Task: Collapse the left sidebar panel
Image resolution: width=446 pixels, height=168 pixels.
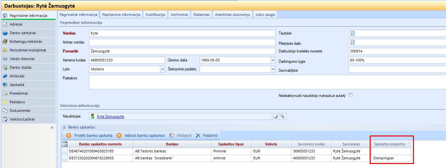Action: (52, 127)
